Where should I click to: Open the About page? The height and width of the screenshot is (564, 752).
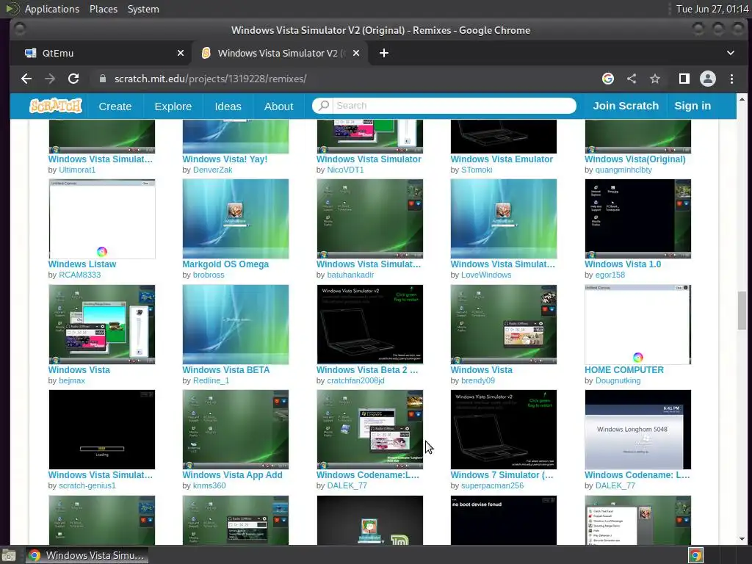278,106
